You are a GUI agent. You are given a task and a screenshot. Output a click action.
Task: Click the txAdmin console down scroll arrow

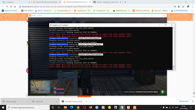tap(174, 69)
